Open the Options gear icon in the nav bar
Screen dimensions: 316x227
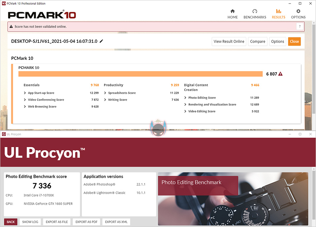pyautogui.click(x=298, y=11)
